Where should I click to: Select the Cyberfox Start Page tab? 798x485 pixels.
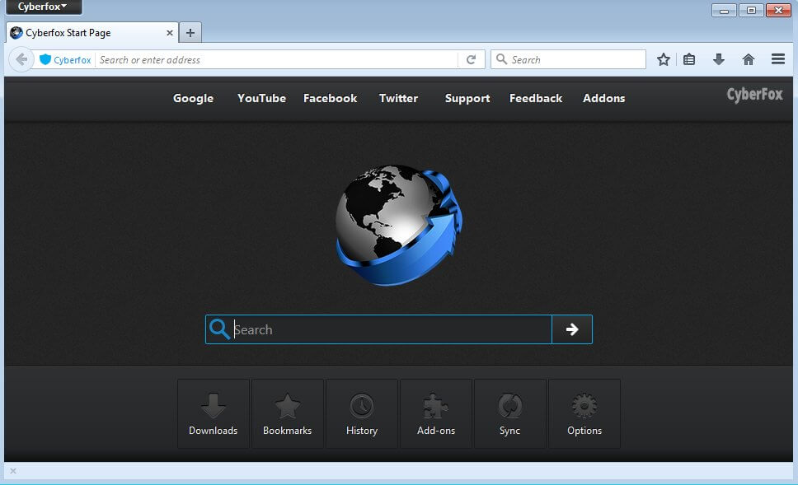tap(92, 33)
